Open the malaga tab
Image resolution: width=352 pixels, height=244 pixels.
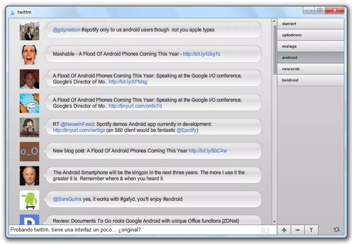pos(310,46)
